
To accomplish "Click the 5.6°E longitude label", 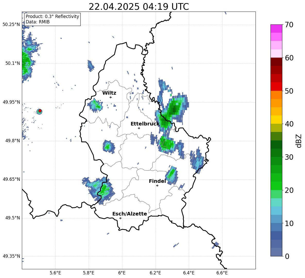I will [55, 273].
